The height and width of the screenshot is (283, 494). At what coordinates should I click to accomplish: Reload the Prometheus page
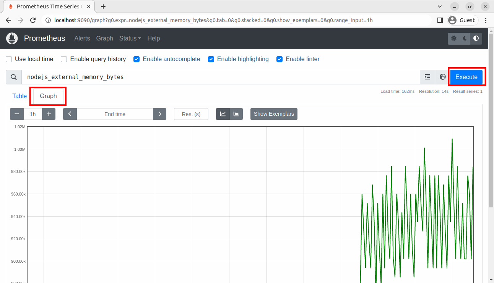click(33, 20)
